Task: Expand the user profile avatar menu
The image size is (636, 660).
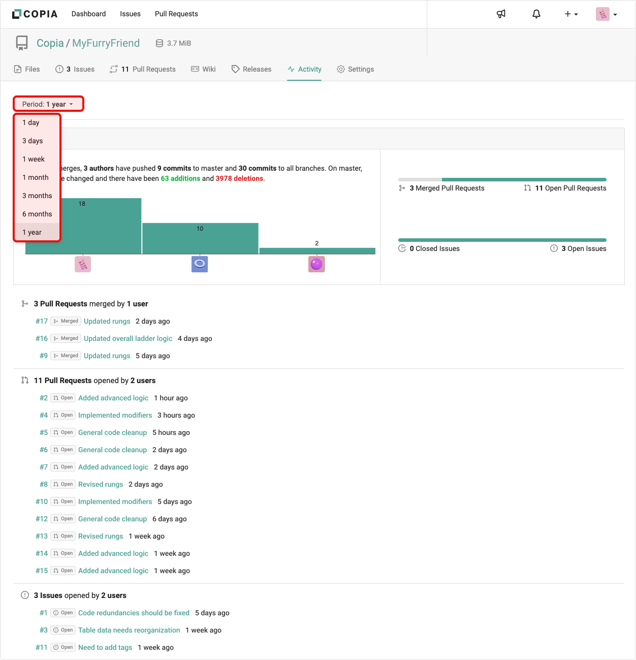Action: tap(606, 14)
